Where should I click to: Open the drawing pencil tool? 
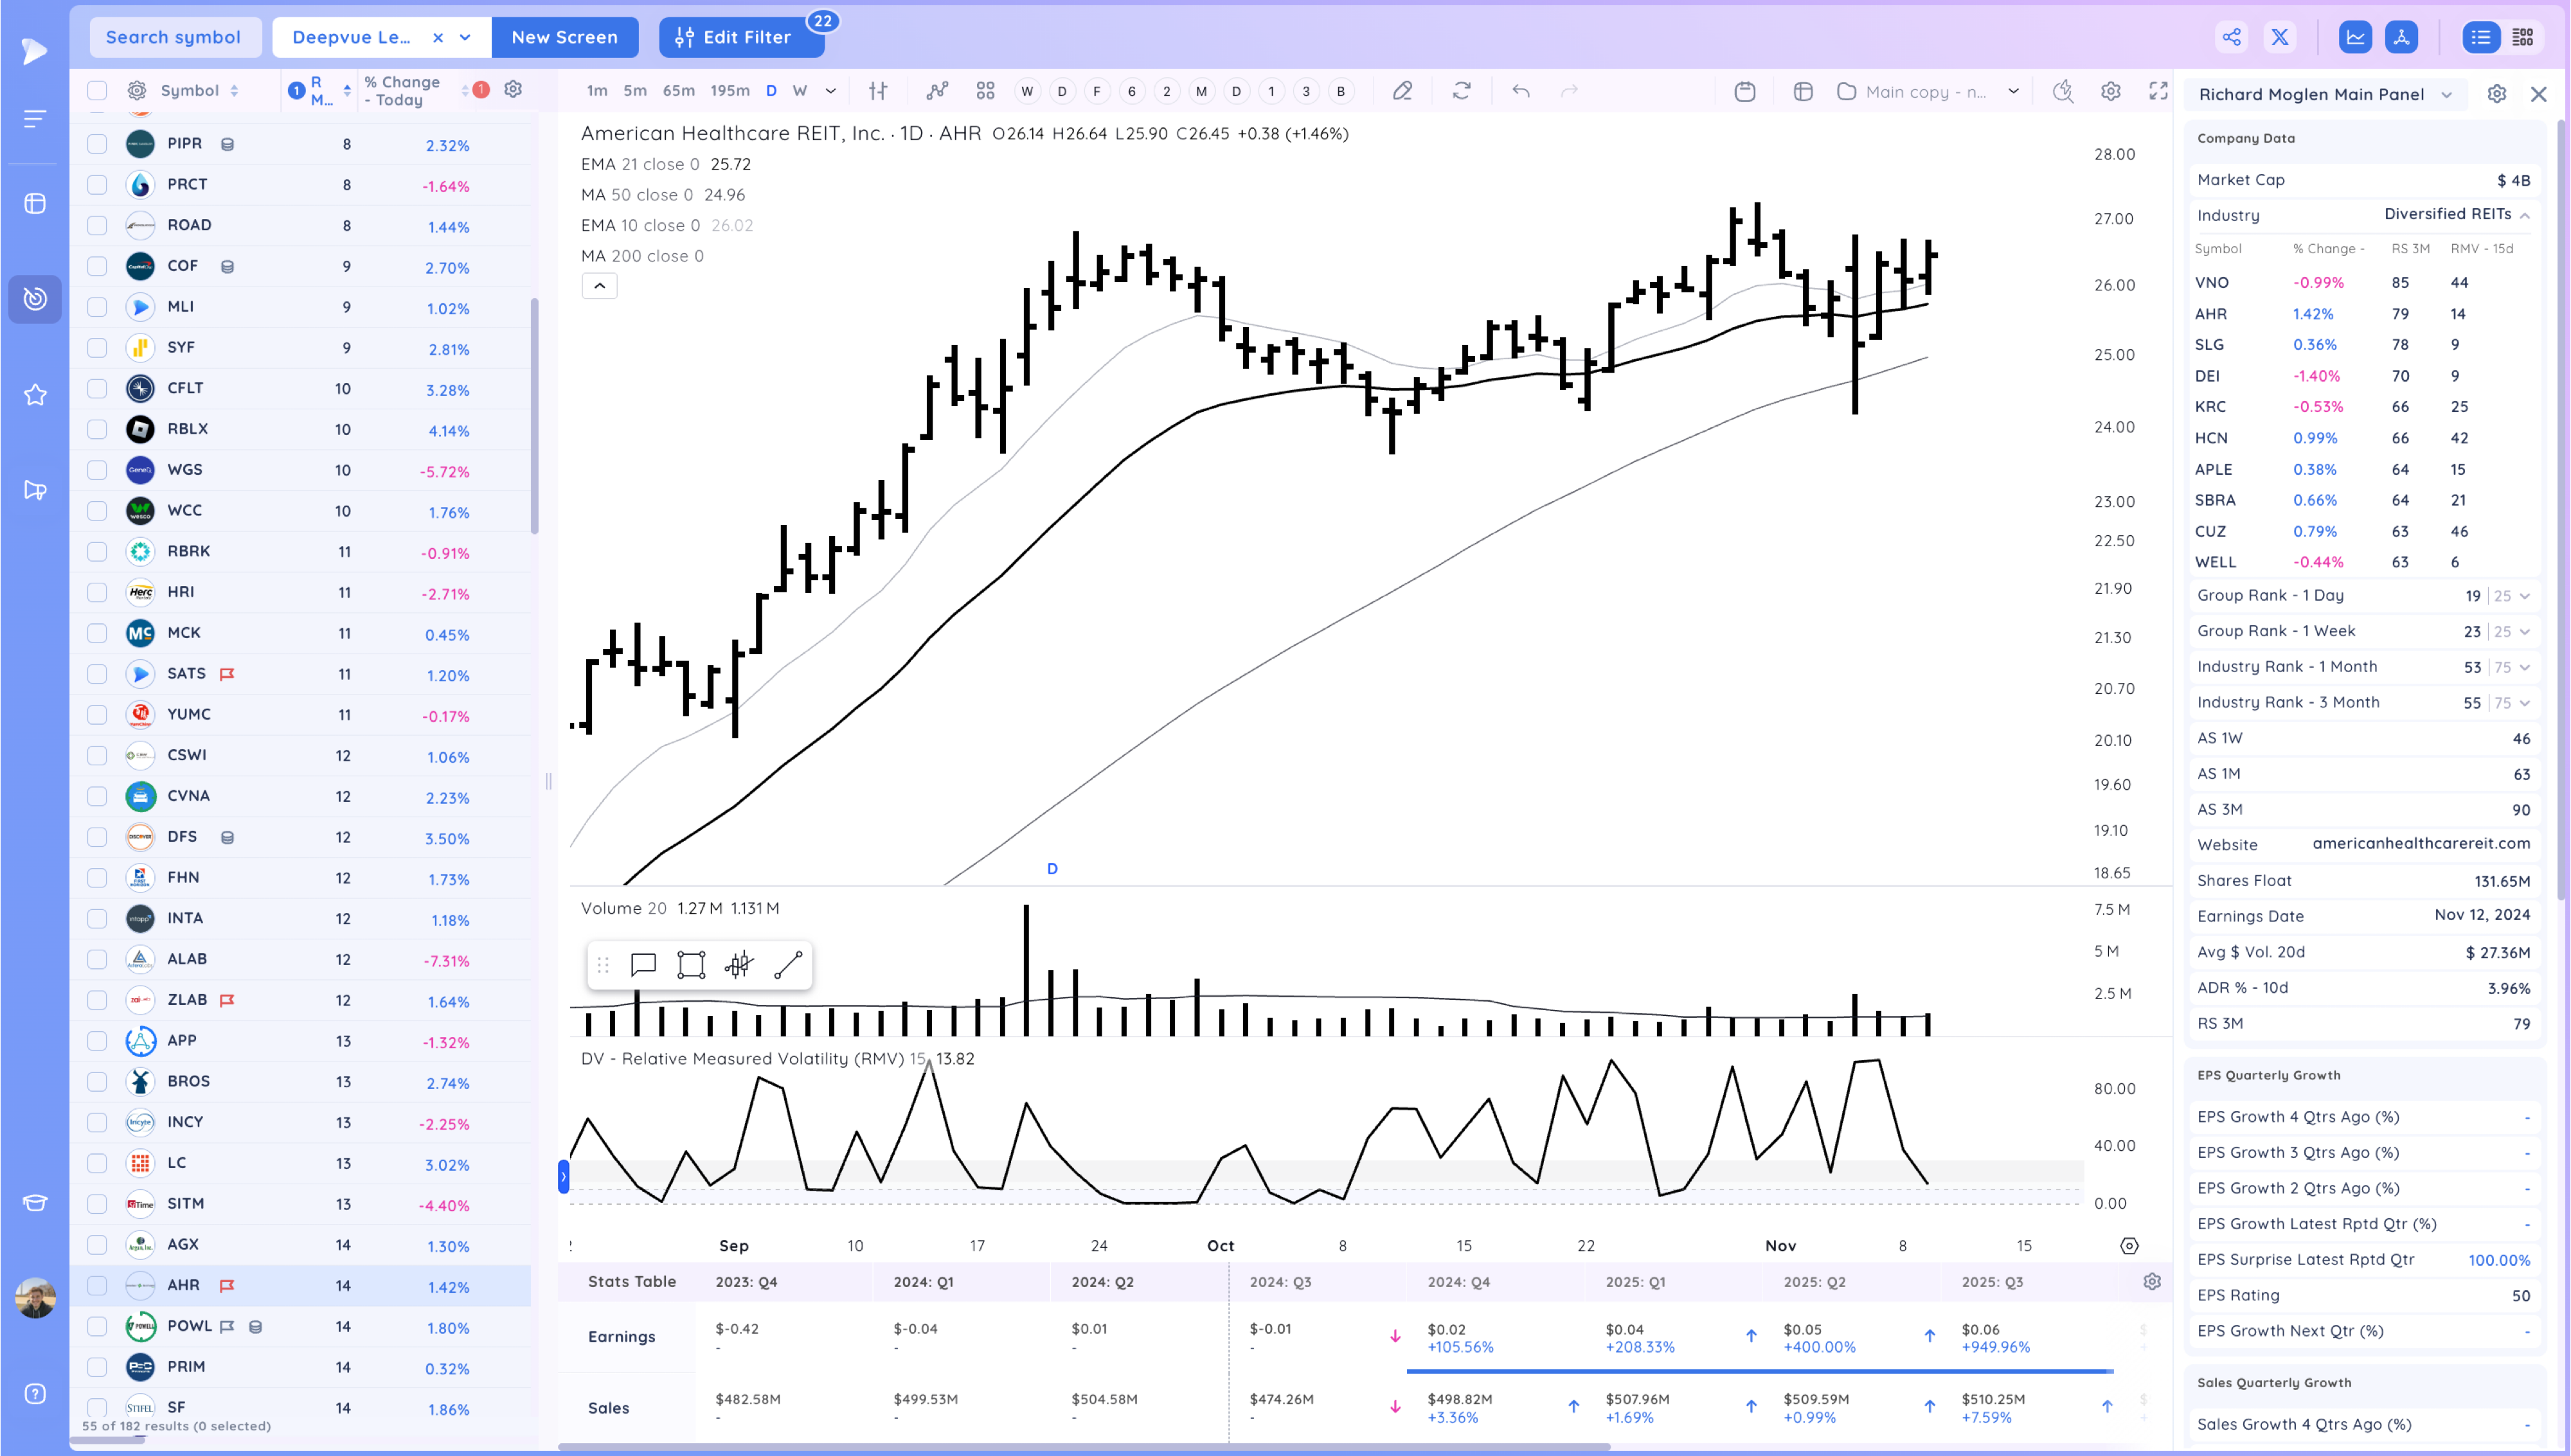point(1402,91)
